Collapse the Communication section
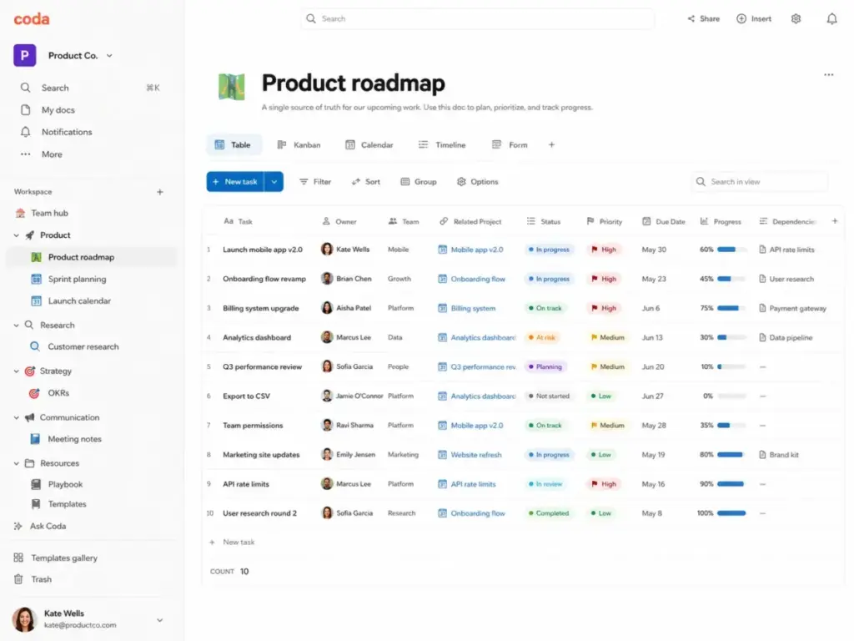The height and width of the screenshot is (641, 854). point(17,417)
